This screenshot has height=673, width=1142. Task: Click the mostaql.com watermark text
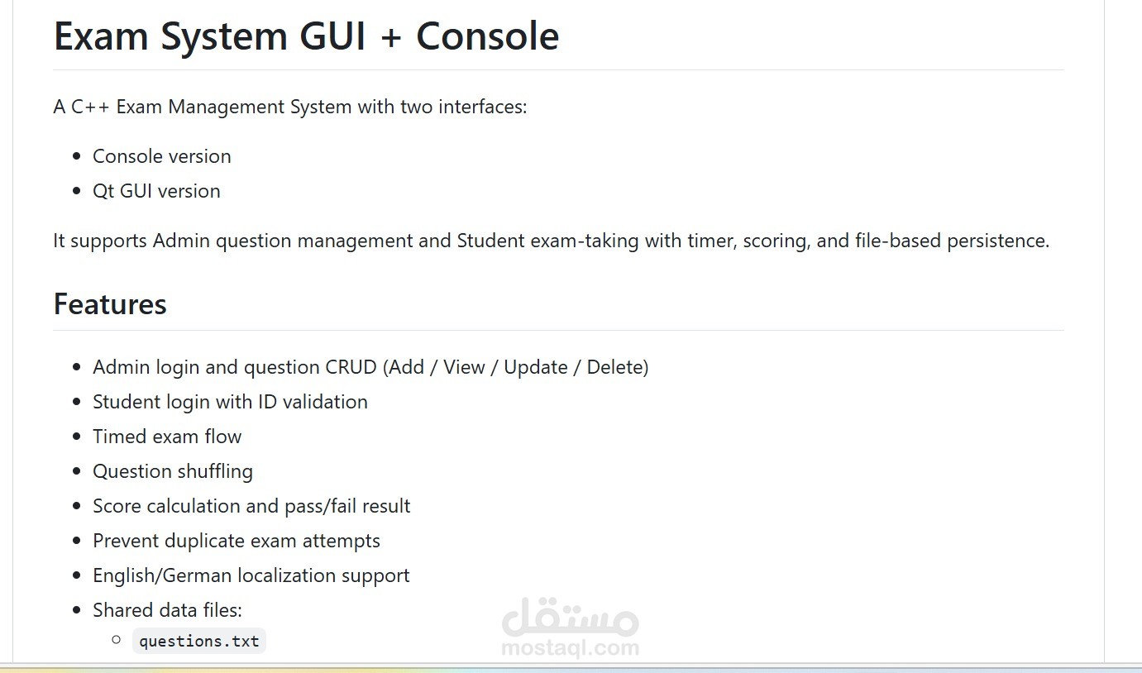[570, 647]
